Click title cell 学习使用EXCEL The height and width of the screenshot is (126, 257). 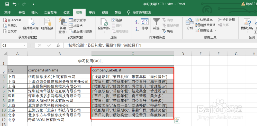pos(90,61)
